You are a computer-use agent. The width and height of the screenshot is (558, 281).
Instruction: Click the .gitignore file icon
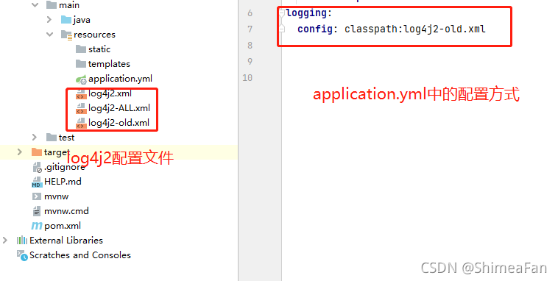tap(37, 167)
